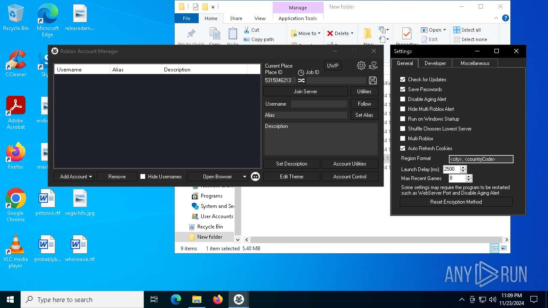Image resolution: width=548 pixels, height=308 pixels.
Task: Open Adobe Acrobat desktop shortcut
Action: tap(16, 113)
